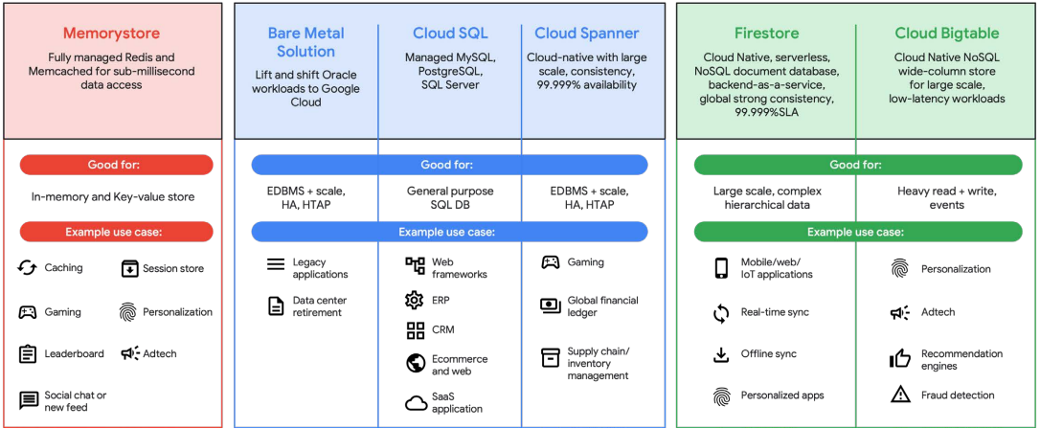
Task: Select the Firestore serverless NoSQL document database description
Action: pyautogui.click(x=766, y=85)
